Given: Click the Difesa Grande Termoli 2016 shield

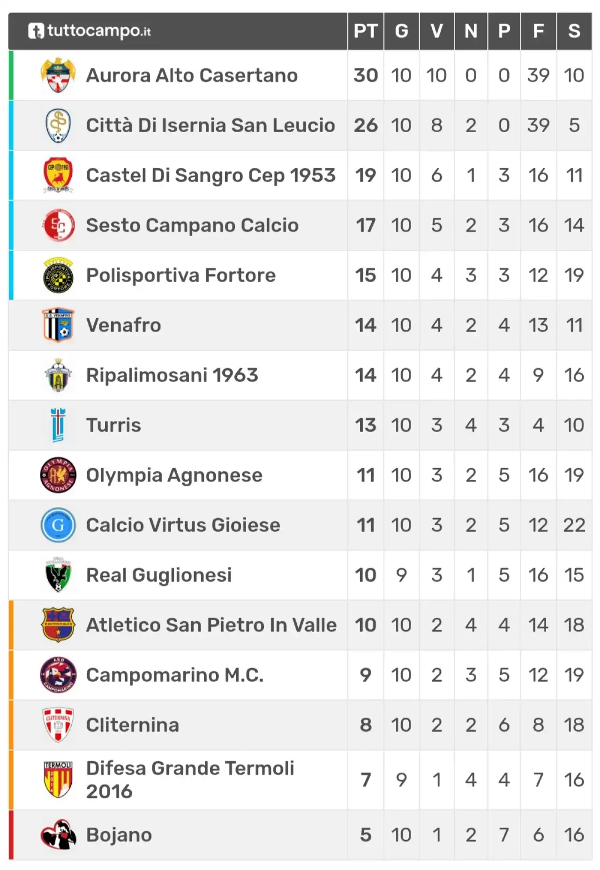Looking at the screenshot, I should (x=58, y=780).
